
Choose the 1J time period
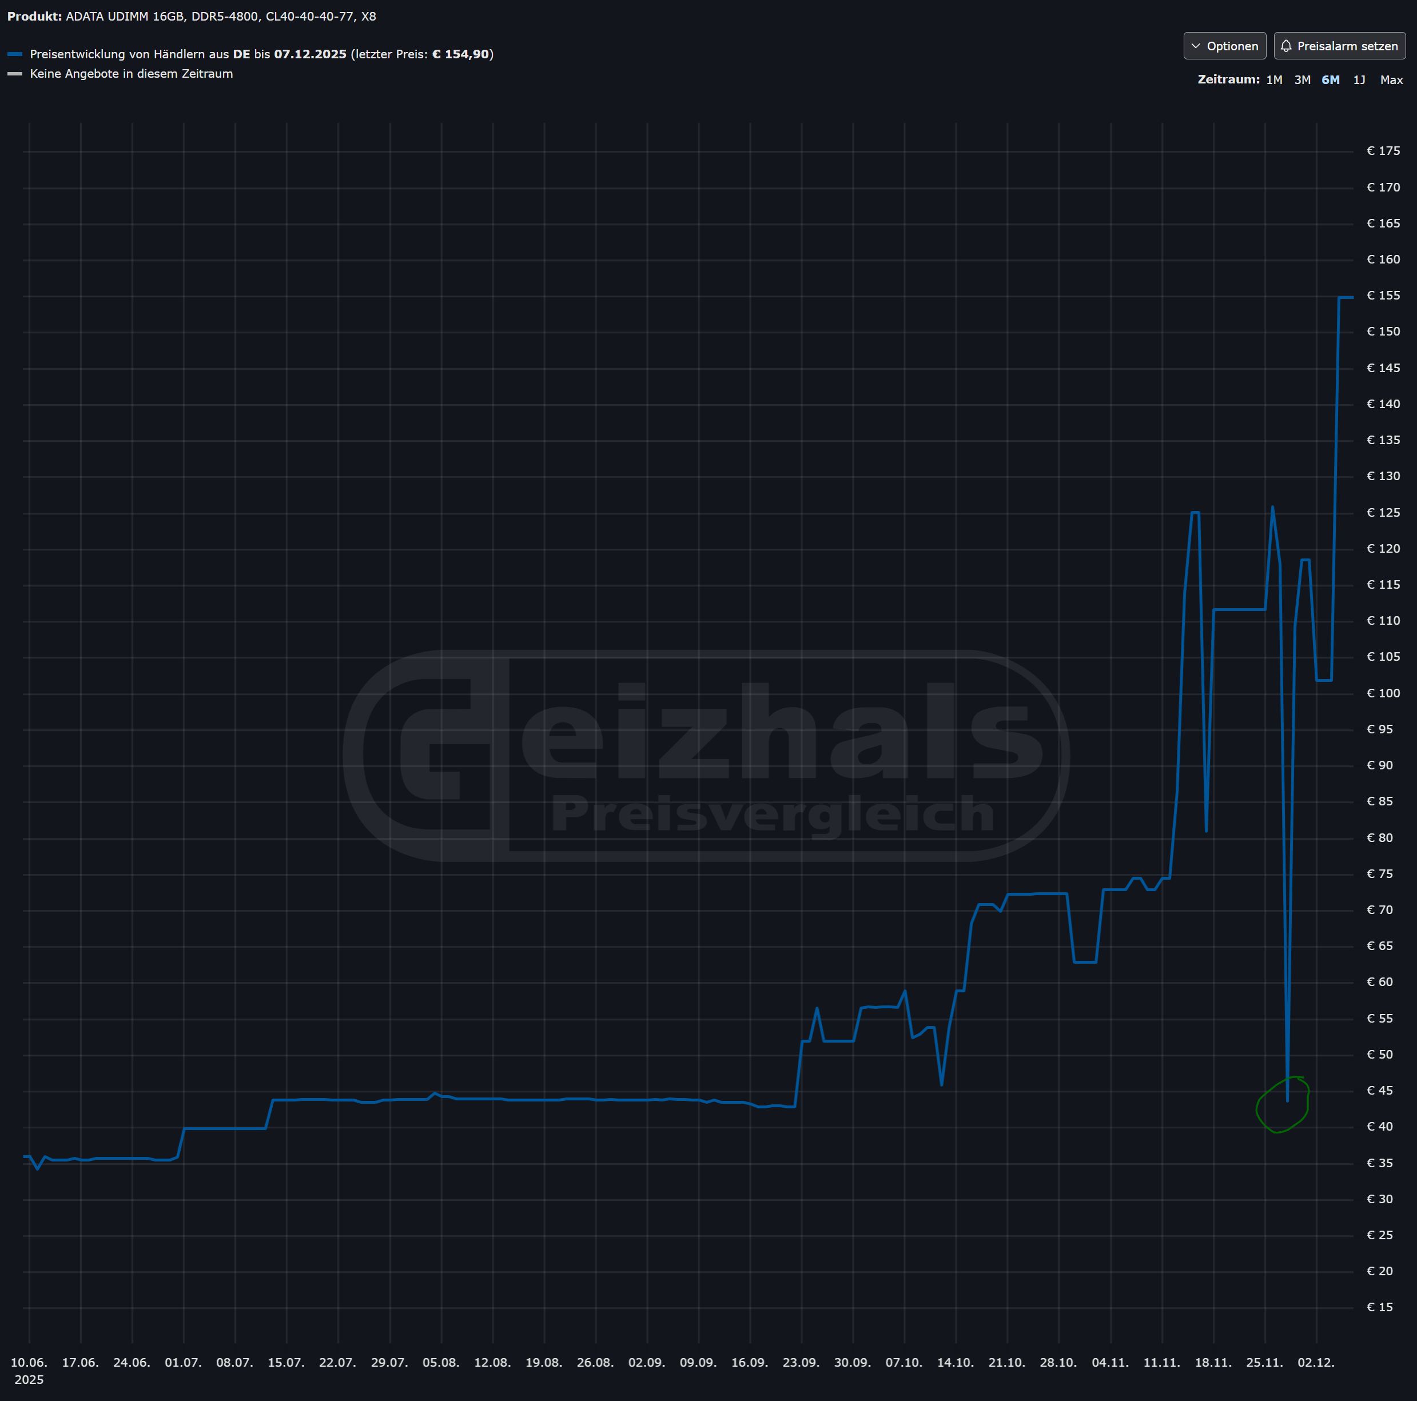tap(1359, 80)
